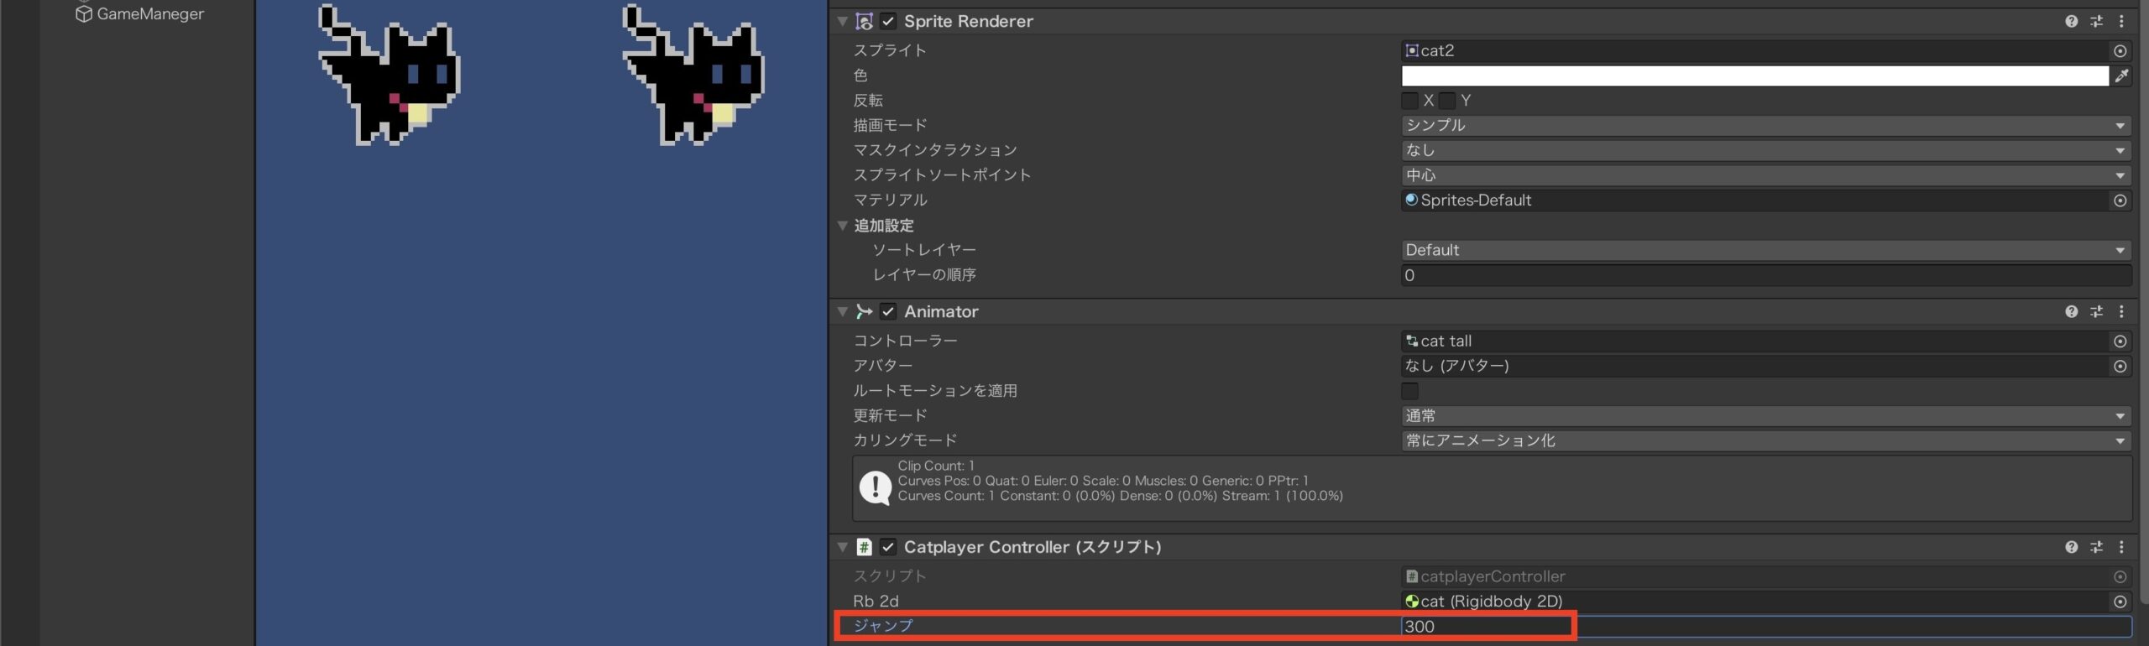Click the スプライト property label
This screenshot has width=2149, height=646.
point(890,51)
